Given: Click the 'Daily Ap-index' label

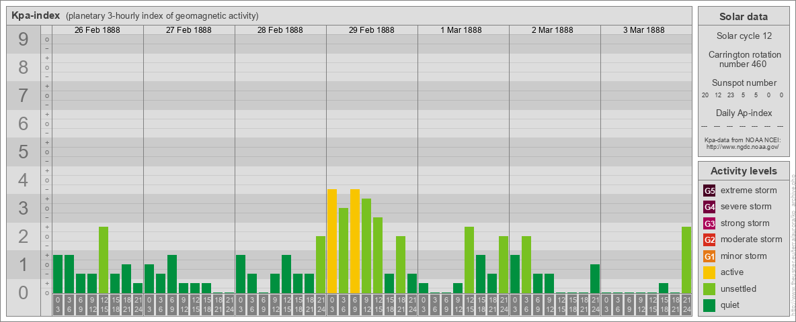Looking at the screenshot, I should coord(743,113).
